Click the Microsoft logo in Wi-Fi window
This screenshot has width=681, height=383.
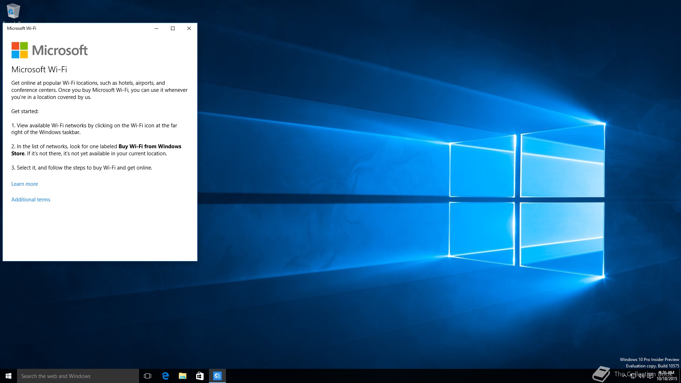click(49, 50)
